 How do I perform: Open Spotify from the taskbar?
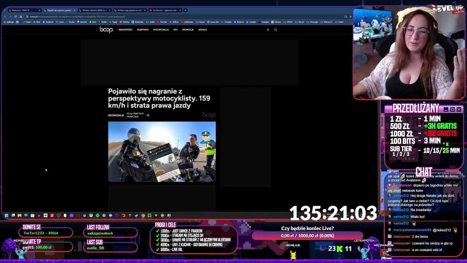pyautogui.click(x=97, y=216)
